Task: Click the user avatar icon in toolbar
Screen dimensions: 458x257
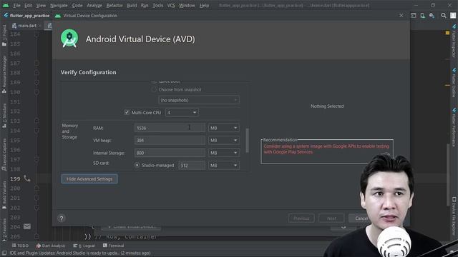Action: click(453, 16)
